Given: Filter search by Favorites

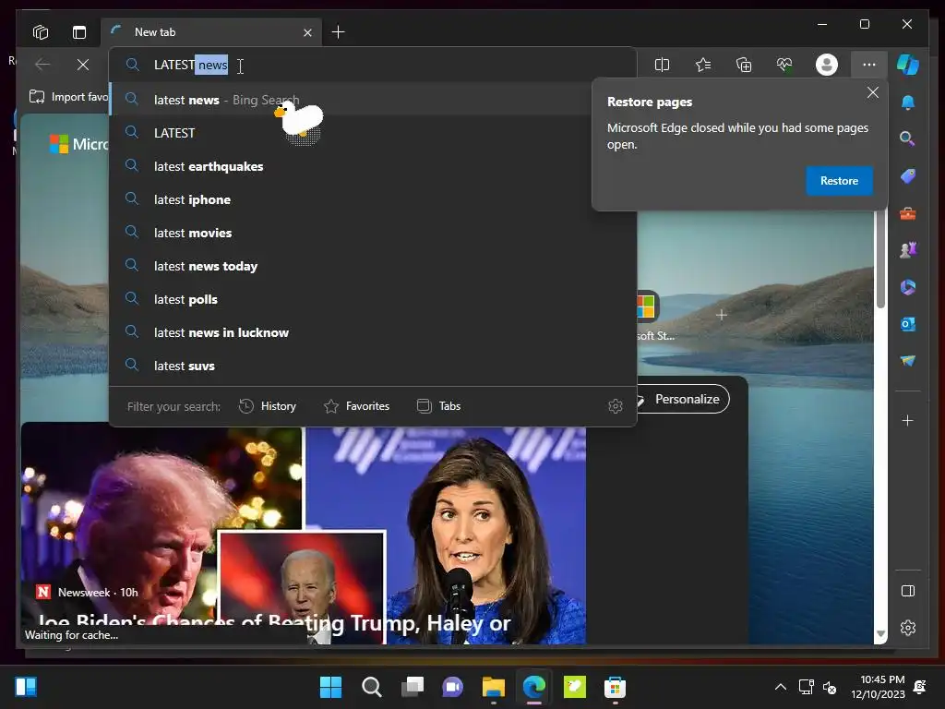Looking at the screenshot, I should pos(357,406).
